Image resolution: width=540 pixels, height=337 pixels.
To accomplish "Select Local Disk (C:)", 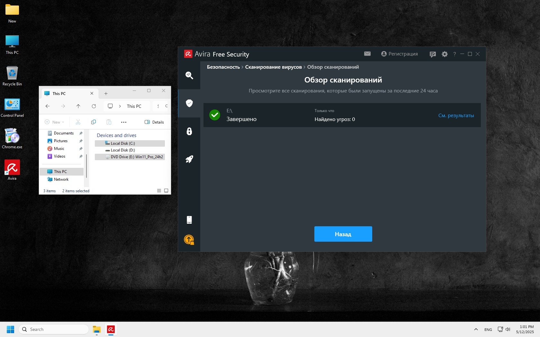I will [x=130, y=143].
